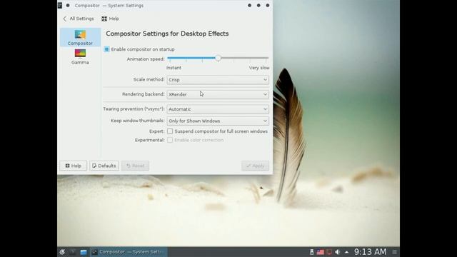457x257 pixels.
Task: Apply the compositor settings
Action: 255,166
